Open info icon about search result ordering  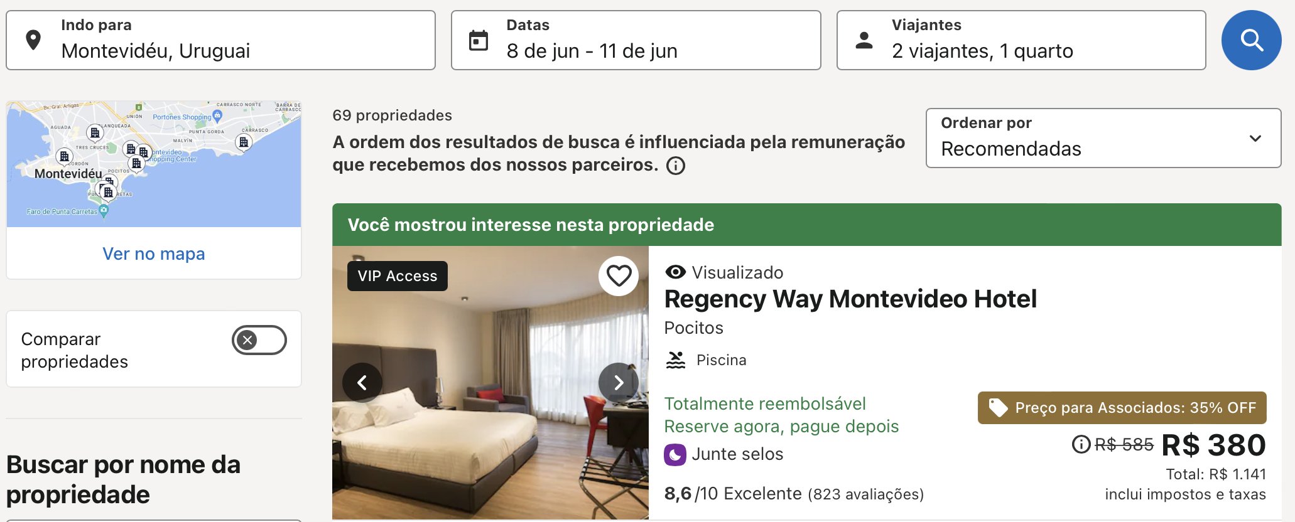[676, 166]
